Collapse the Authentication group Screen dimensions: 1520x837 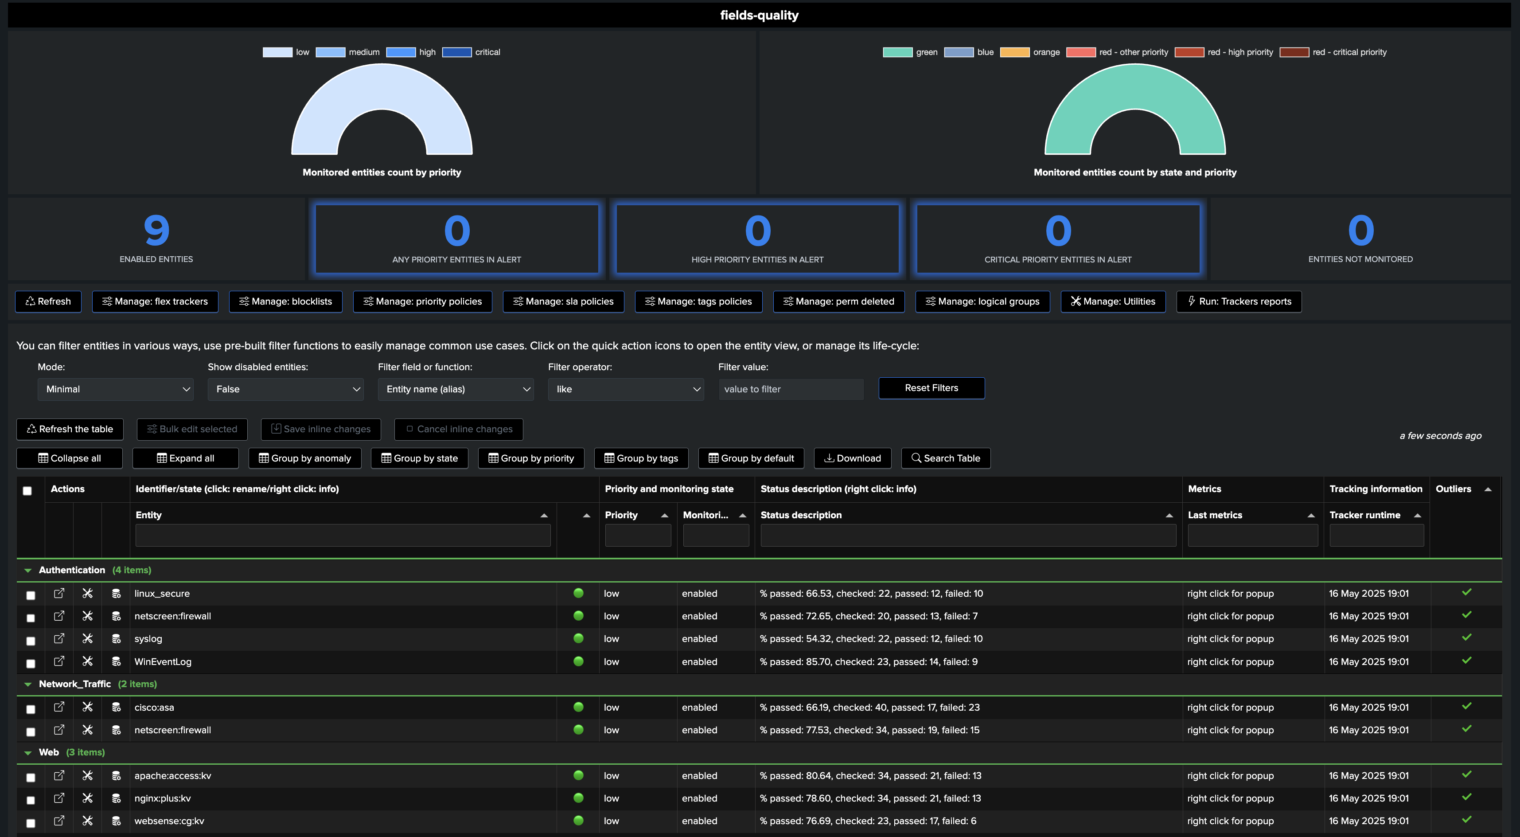pyautogui.click(x=28, y=570)
